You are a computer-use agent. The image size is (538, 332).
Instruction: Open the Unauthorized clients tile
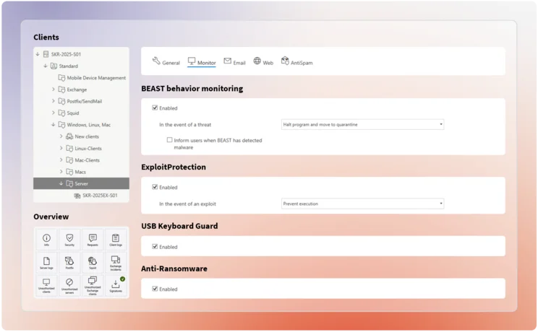pos(46,285)
